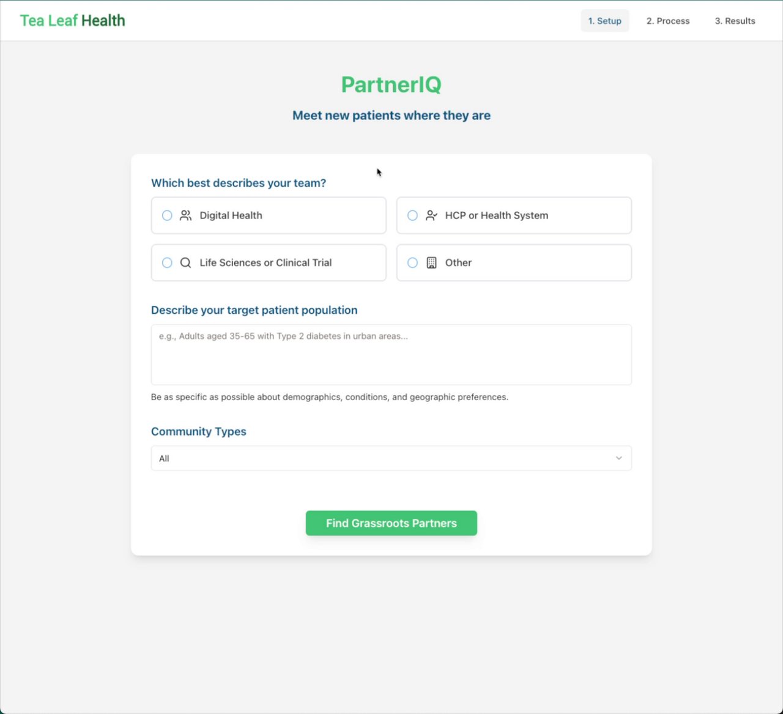Open the Community Types dropdown

(391, 458)
